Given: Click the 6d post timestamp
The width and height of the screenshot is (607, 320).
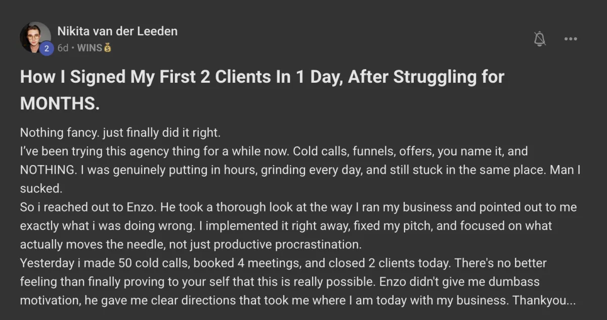Looking at the screenshot, I should tap(63, 48).
